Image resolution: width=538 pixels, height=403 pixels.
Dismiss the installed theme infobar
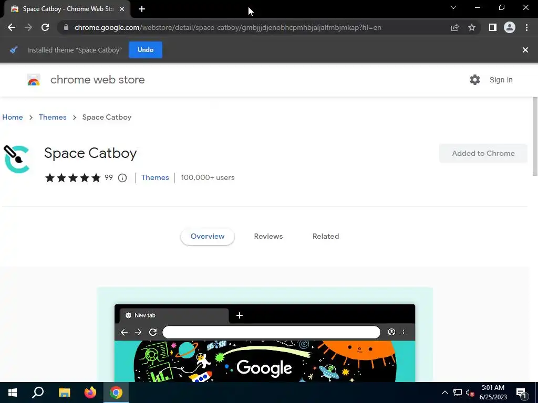pos(525,50)
